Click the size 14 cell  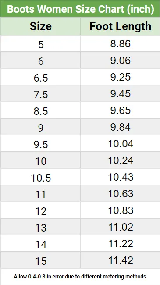click(40, 244)
